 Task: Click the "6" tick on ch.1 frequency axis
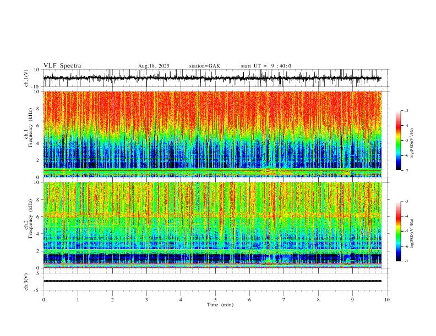[x=38, y=126]
